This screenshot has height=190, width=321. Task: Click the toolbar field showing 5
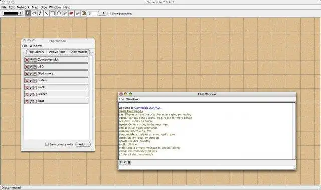click(x=93, y=13)
